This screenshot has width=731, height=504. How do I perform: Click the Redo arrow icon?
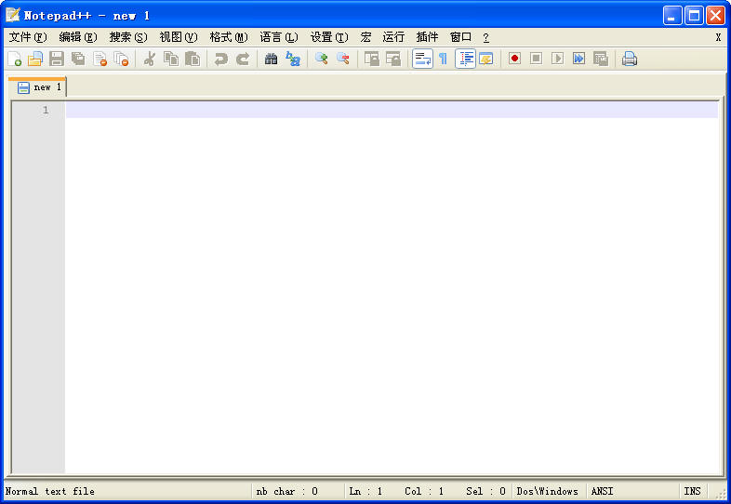[243, 59]
